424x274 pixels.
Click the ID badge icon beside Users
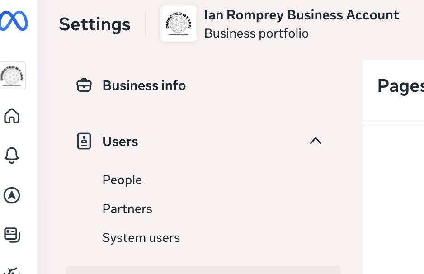pos(84,141)
